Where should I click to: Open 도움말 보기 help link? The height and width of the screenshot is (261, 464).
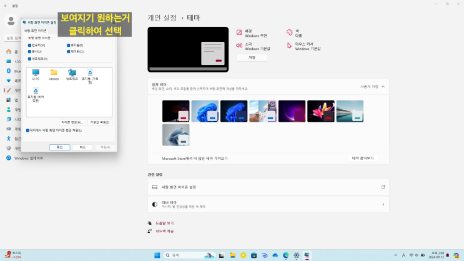(x=164, y=223)
